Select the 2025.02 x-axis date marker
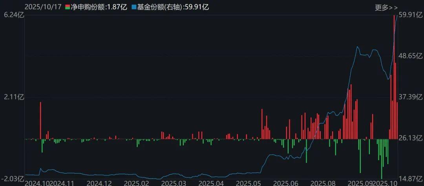 [136, 183]
